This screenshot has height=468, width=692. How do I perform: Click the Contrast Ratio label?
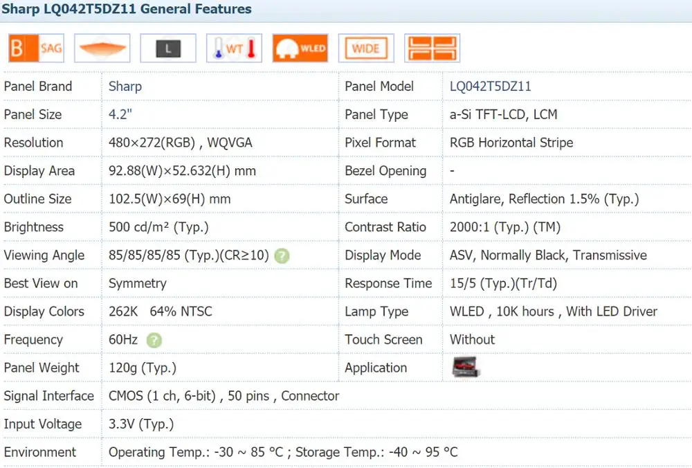[385, 227]
